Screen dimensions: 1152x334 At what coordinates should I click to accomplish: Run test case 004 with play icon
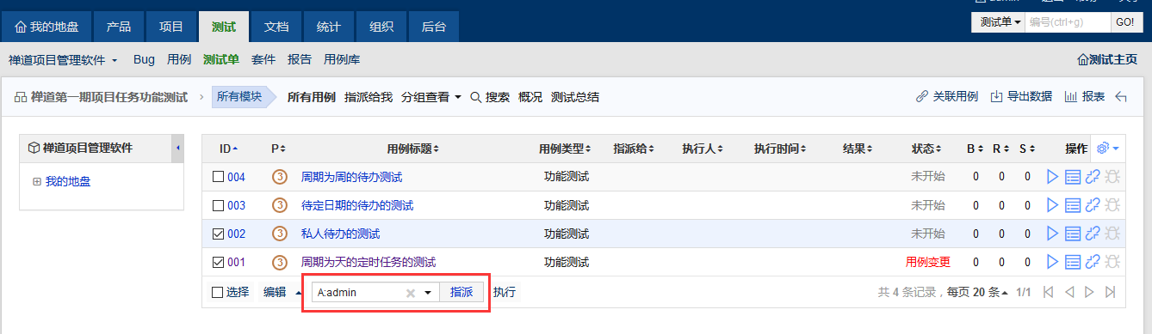click(1051, 177)
